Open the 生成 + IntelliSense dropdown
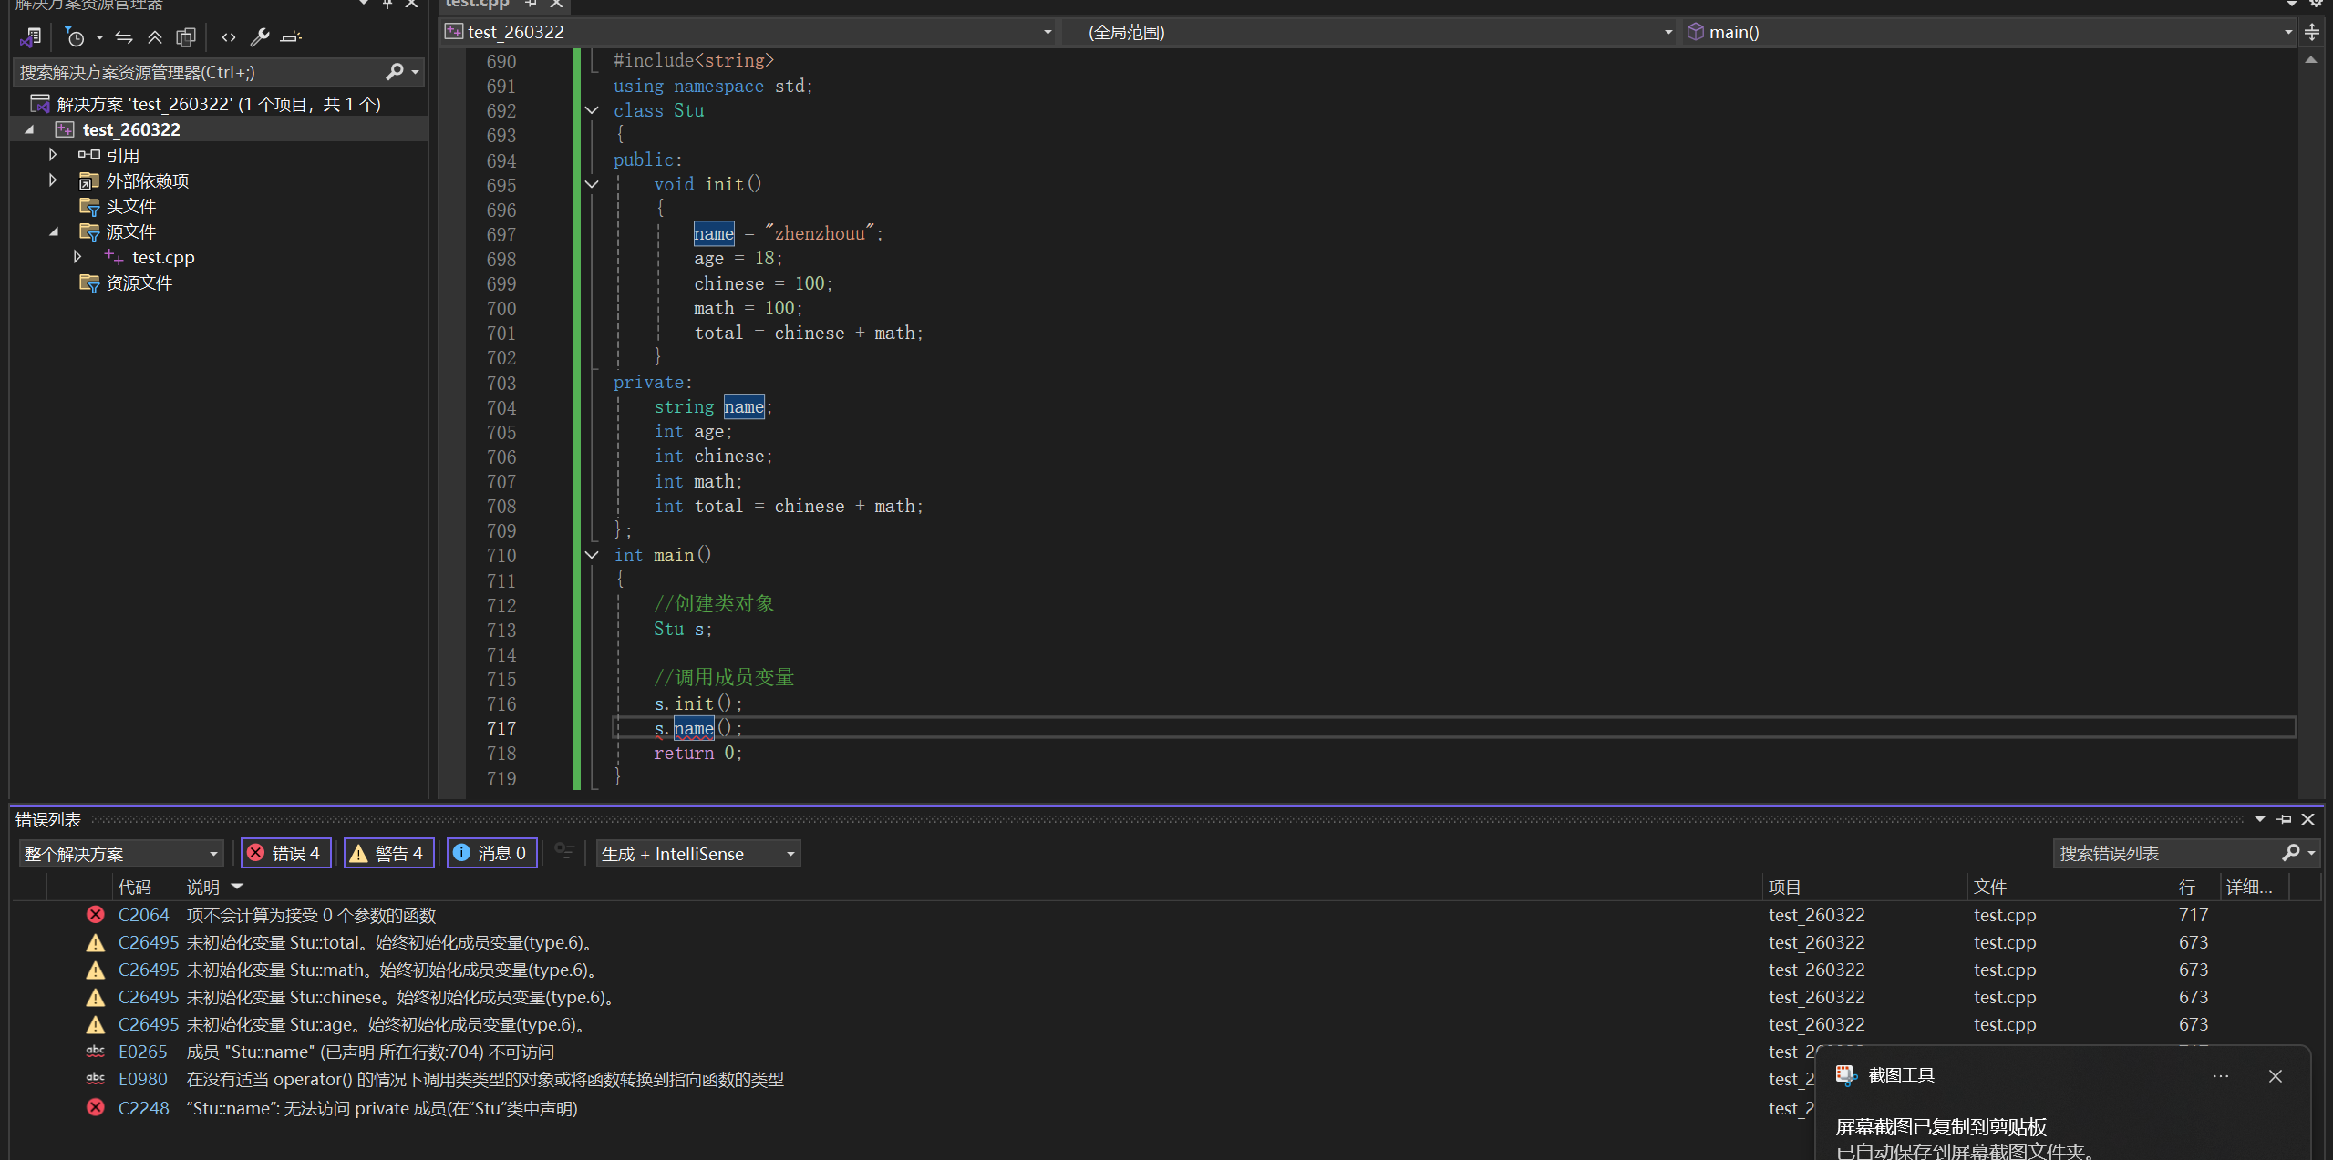The height and width of the screenshot is (1160, 2333). 698,854
